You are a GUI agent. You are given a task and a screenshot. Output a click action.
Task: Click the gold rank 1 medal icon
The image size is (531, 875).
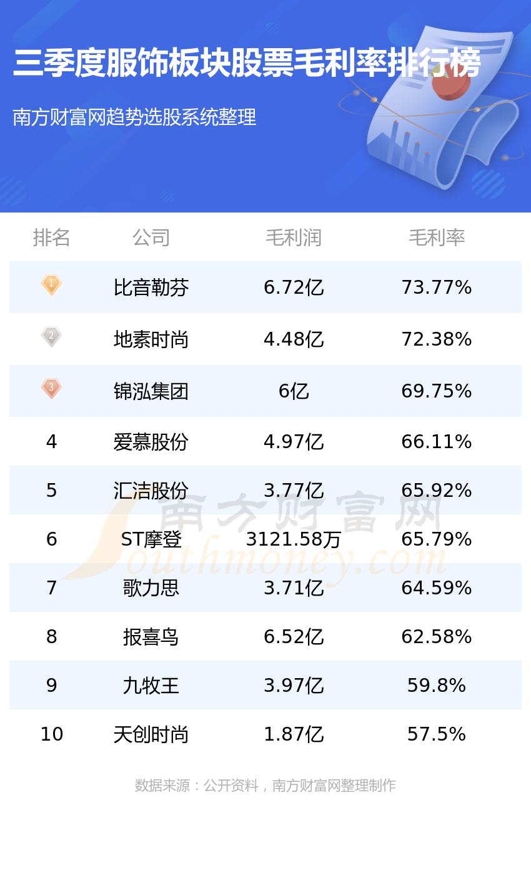pyautogui.click(x=51, y=285)
